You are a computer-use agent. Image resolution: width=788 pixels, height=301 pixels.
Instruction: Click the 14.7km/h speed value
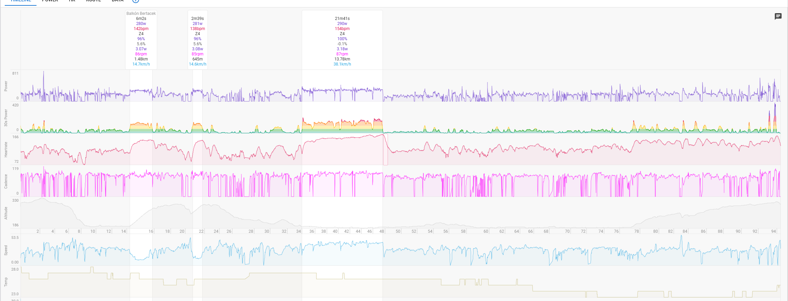click(141, 64)
